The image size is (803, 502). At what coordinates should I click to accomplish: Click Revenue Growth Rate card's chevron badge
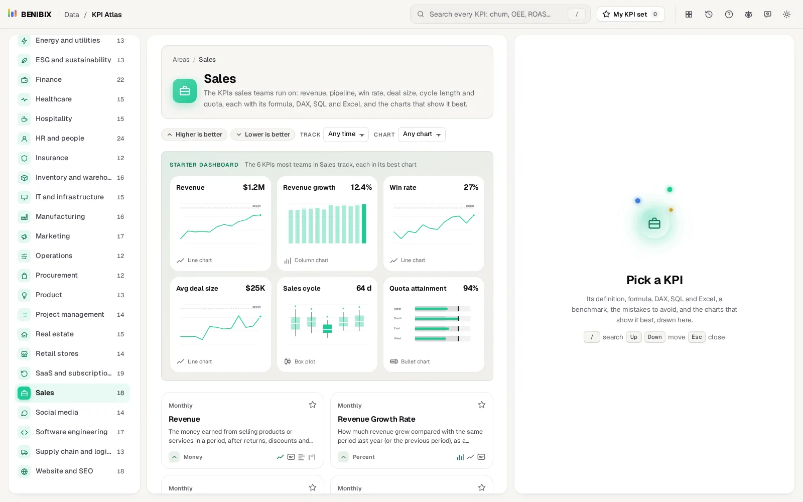tap(343, 457)
